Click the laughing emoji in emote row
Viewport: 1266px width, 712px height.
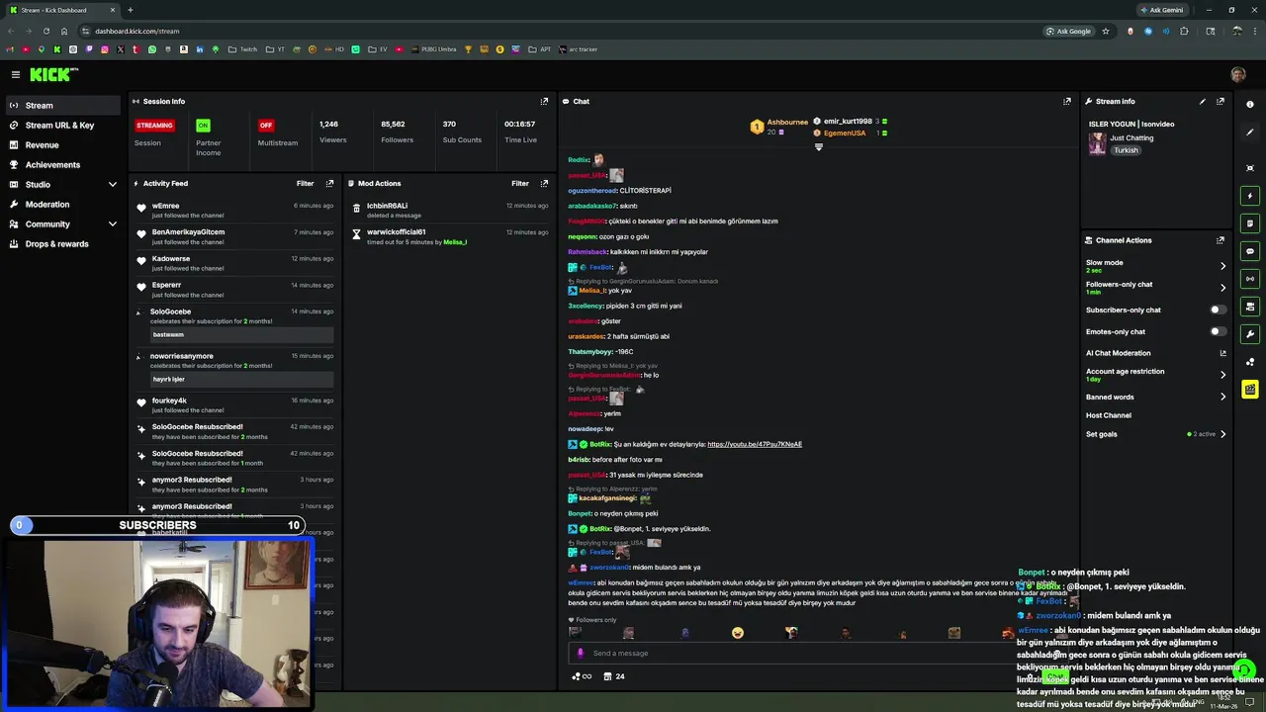(x=737, y=632)
